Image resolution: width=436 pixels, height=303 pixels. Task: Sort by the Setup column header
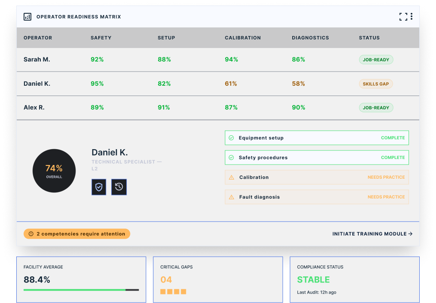[166, 38]
